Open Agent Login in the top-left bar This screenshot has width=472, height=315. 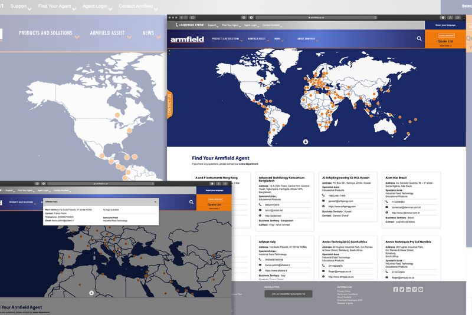pyautogui.click(x=94, y=6)
